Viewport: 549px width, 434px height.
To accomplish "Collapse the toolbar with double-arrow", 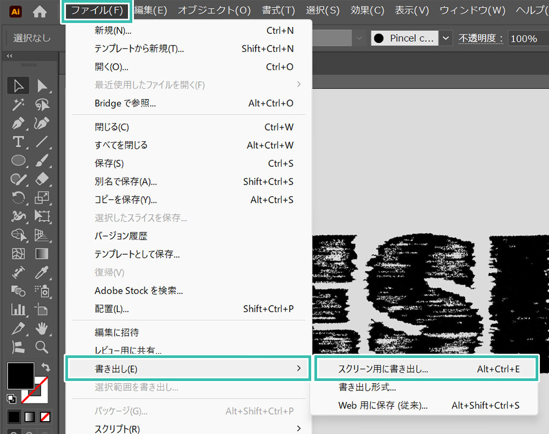I will 9,56.
